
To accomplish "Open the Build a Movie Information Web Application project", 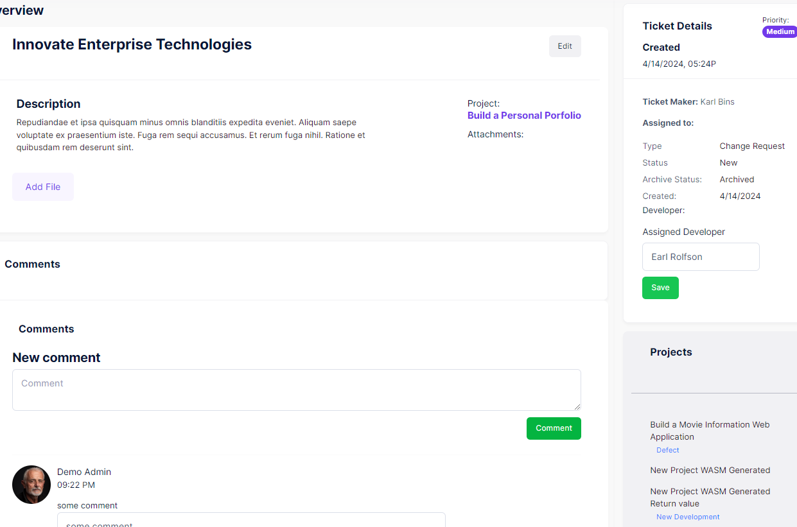I will point(710,431).
